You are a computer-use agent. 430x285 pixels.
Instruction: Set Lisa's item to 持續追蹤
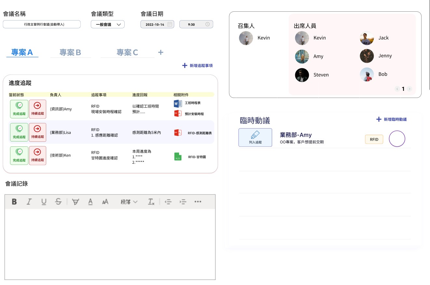pos(37,132)
